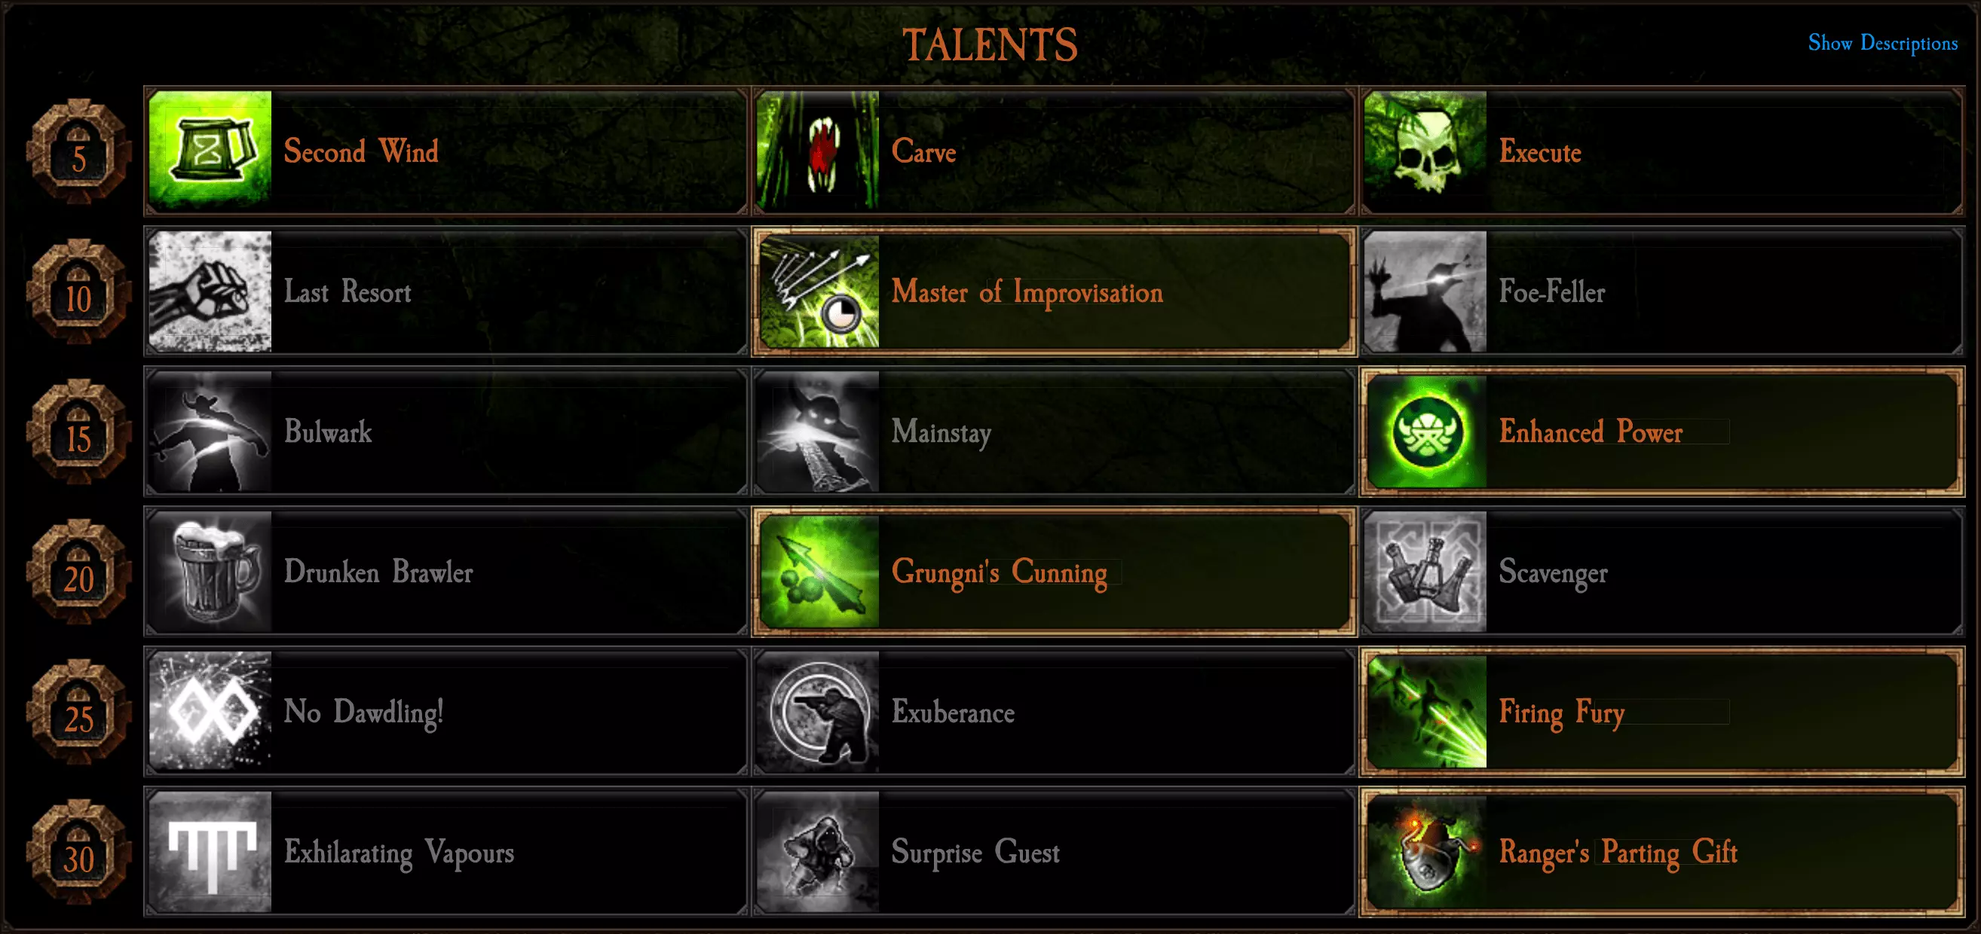Image resolution: width=1981 pixels, height=934 pixels.
Task: Click the Ranger's Parting Gift bomb icon
Action: (1425, 852)
